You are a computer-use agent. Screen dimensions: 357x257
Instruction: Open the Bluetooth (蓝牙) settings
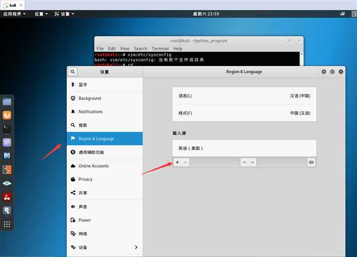coord(105,85)
